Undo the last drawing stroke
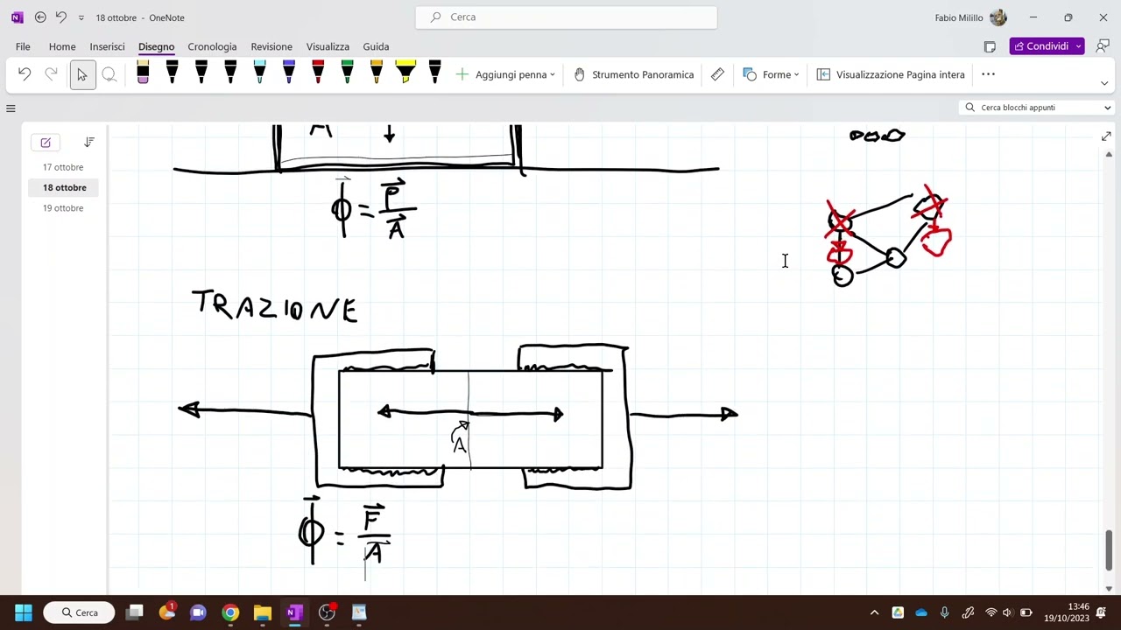Screen dimensions: 1121x630 coord(25,74)
